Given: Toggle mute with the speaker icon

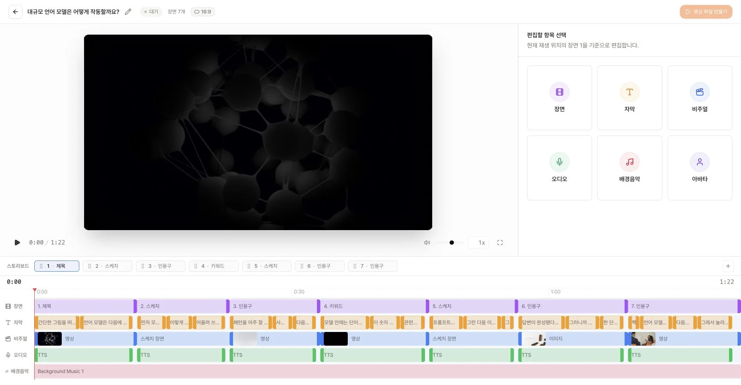Looking at the screenshot, I should point(427,243).
